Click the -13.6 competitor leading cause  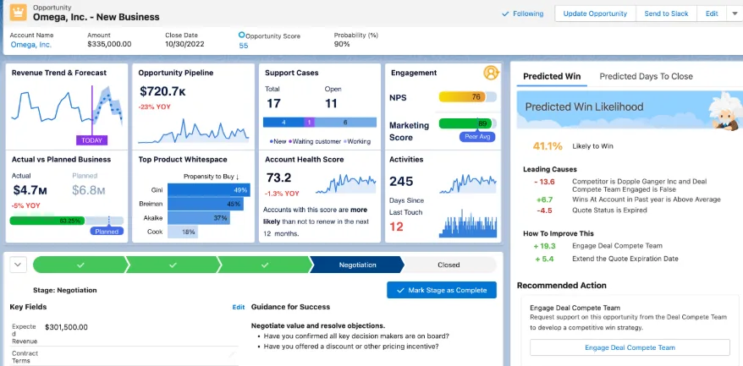[x=619, y=186]
